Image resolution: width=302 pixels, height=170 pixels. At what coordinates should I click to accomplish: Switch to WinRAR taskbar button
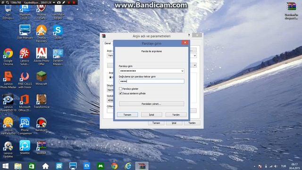click(142, 166)
